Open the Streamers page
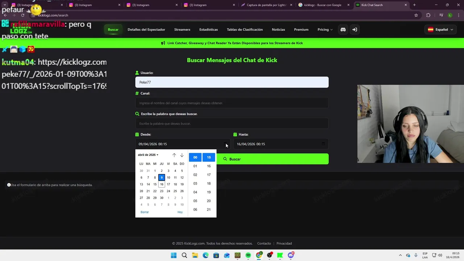Screen dimensions: 464x261 click(x=182, y=29)
